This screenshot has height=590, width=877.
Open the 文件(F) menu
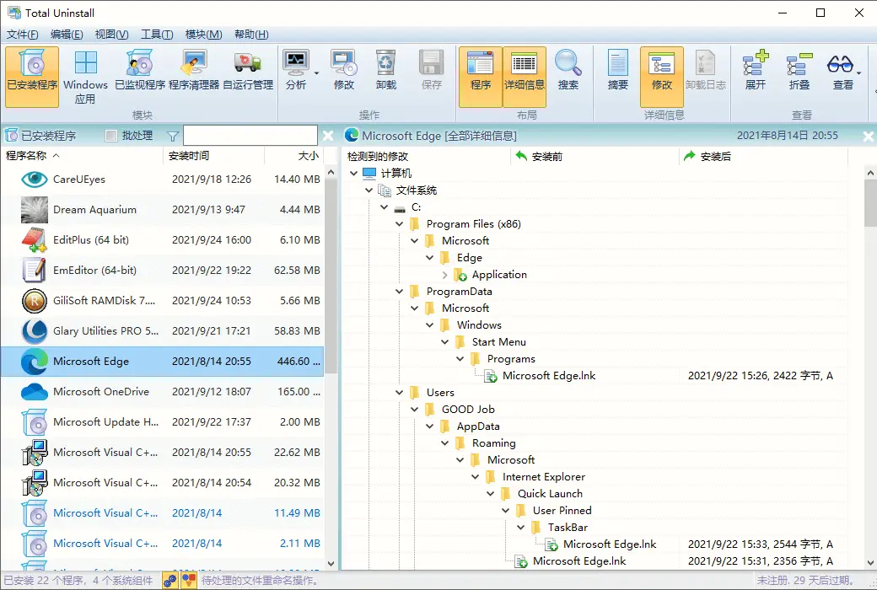pyautogui.click(x=23, y=35)
